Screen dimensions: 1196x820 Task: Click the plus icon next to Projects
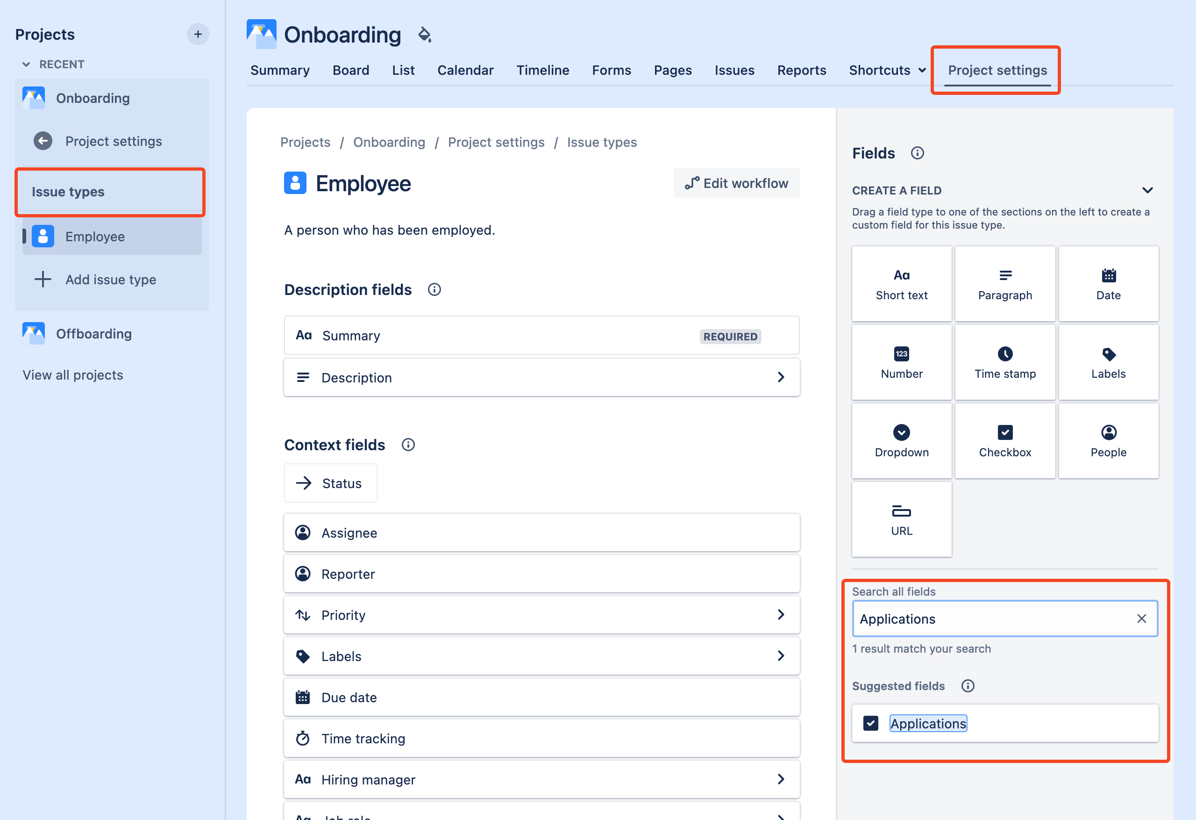coord(198,35)
